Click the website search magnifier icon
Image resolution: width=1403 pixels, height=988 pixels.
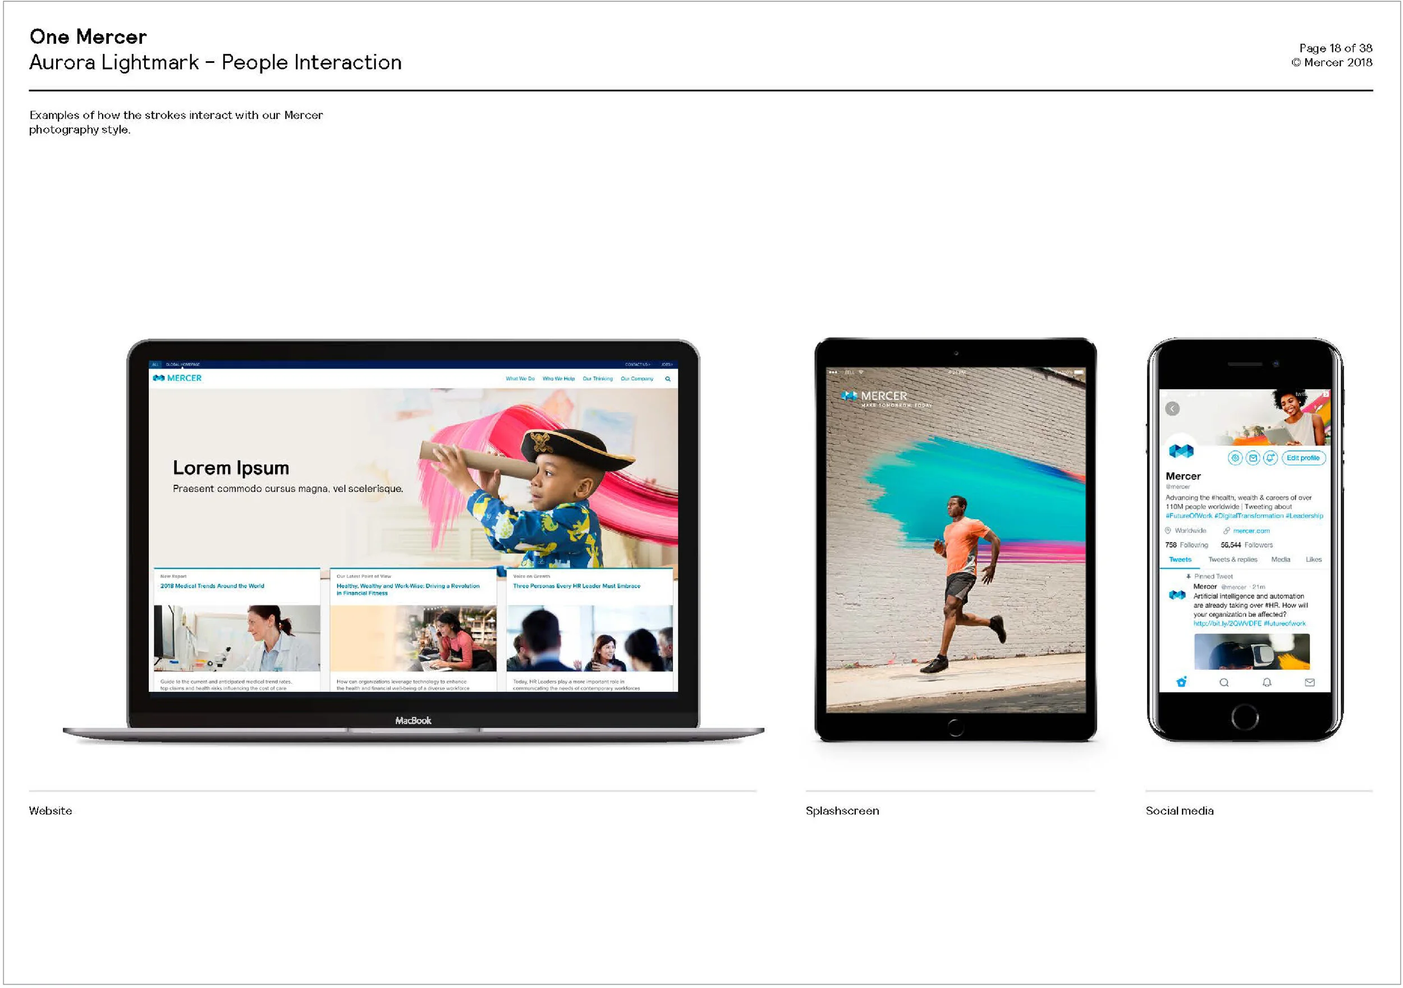click(668, 379)
